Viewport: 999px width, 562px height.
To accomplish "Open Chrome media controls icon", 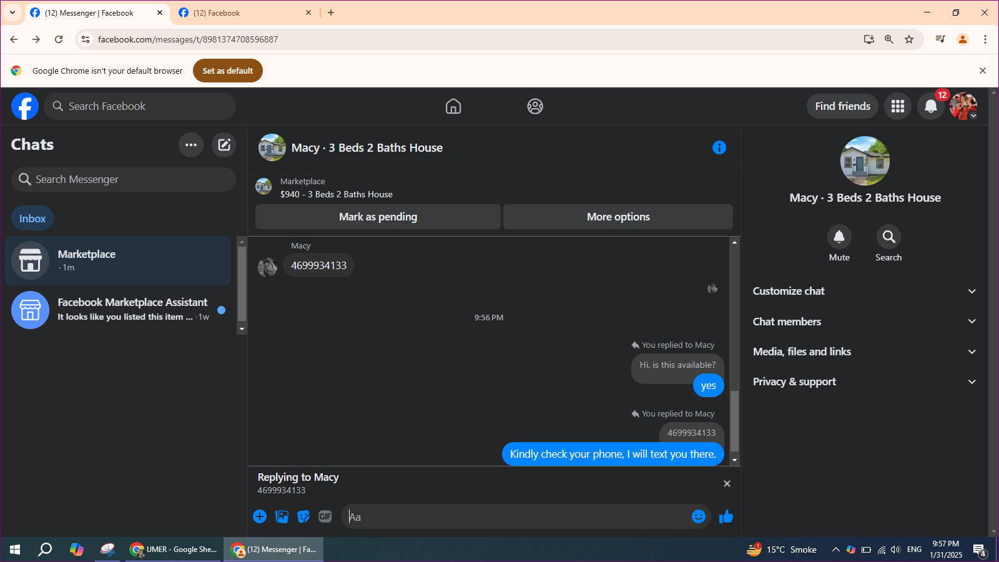I will pos(940,39).
